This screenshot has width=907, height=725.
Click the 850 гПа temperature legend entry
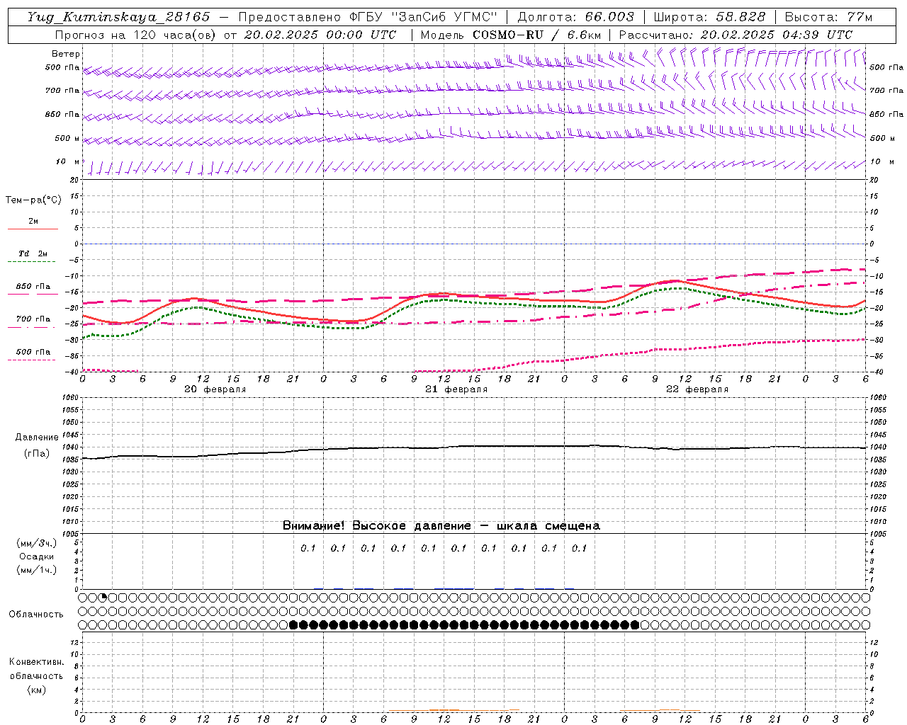click(x=33, y=287)
